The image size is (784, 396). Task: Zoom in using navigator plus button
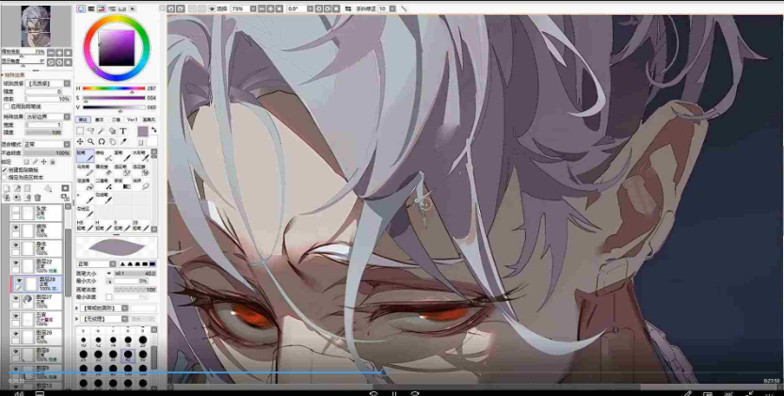[59, 53]
